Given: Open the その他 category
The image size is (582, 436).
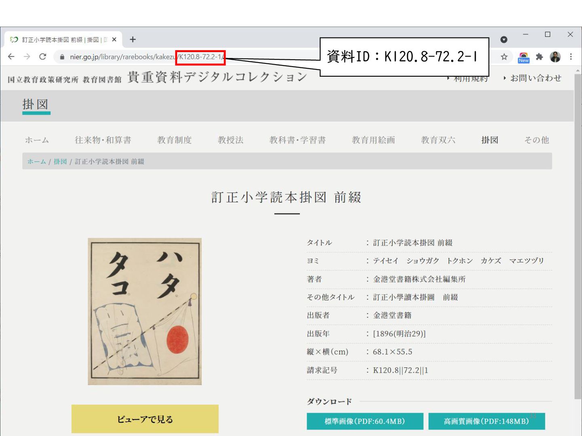Looking at the screenshot, I should coord(537,140).
